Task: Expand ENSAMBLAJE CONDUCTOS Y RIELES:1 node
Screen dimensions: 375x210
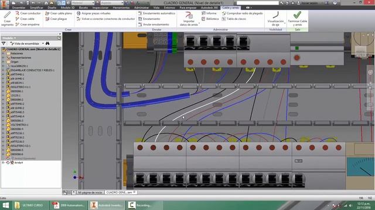Action: [x=3, y=70]
